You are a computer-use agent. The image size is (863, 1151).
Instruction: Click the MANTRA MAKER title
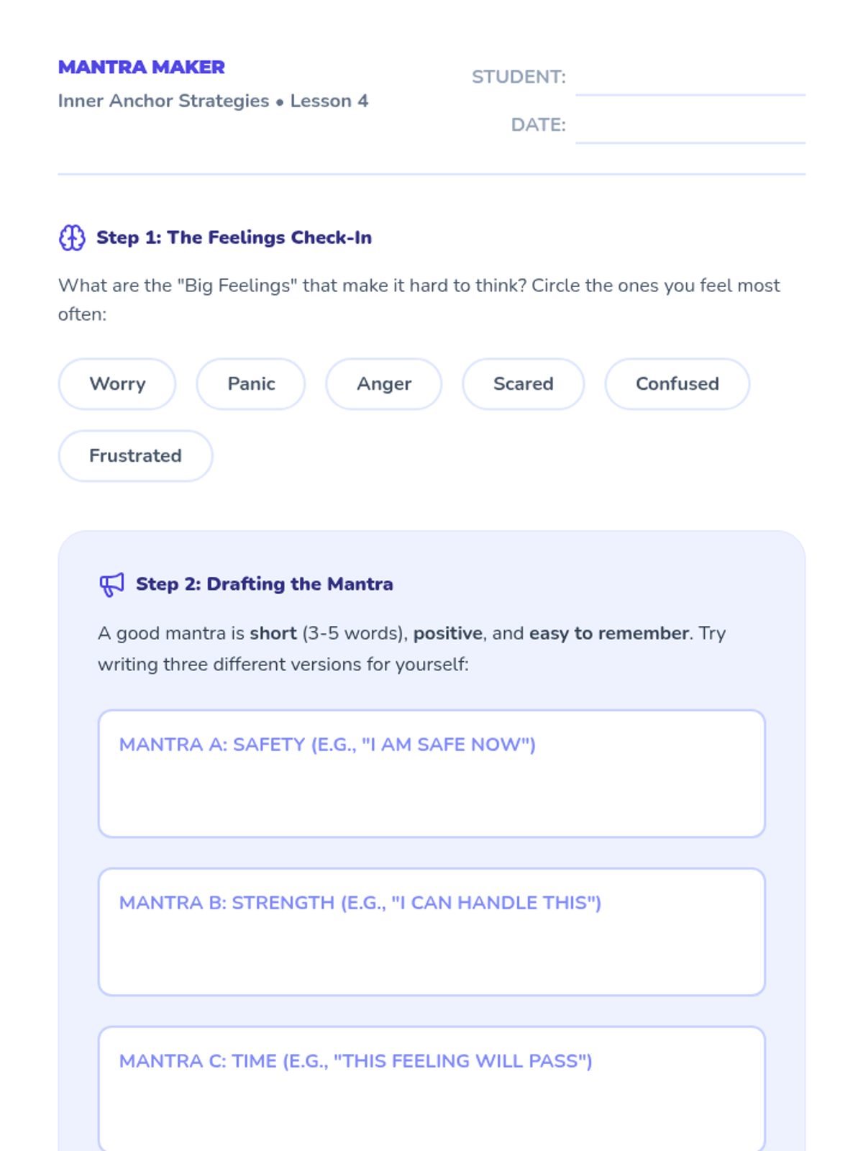pyautogui.click(x=142, y=67)
